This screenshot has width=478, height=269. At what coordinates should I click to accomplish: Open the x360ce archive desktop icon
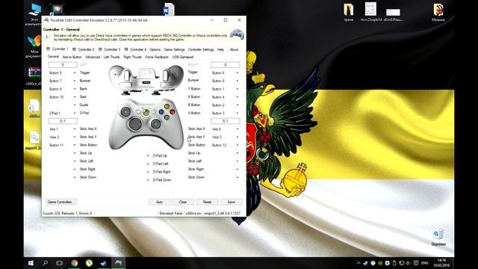[x=34, y=76]
